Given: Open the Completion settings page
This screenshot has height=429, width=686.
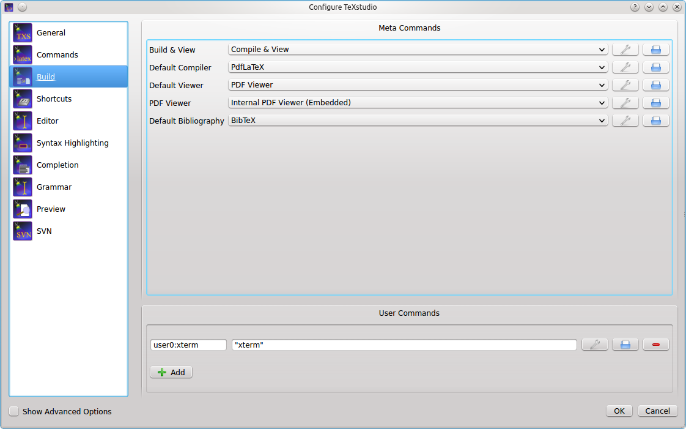Looking at the screenshot, I should pos(68,165).
